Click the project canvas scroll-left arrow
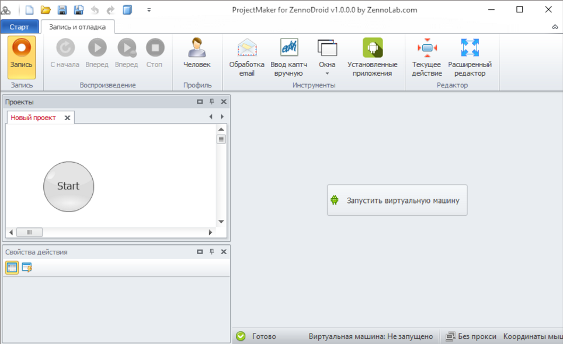The image size is (563, 344). click(x=11, y=232)
